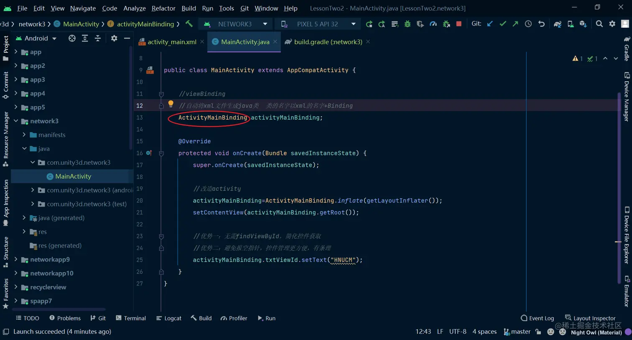Click the Debug bug icon

[x=408, y=24]
